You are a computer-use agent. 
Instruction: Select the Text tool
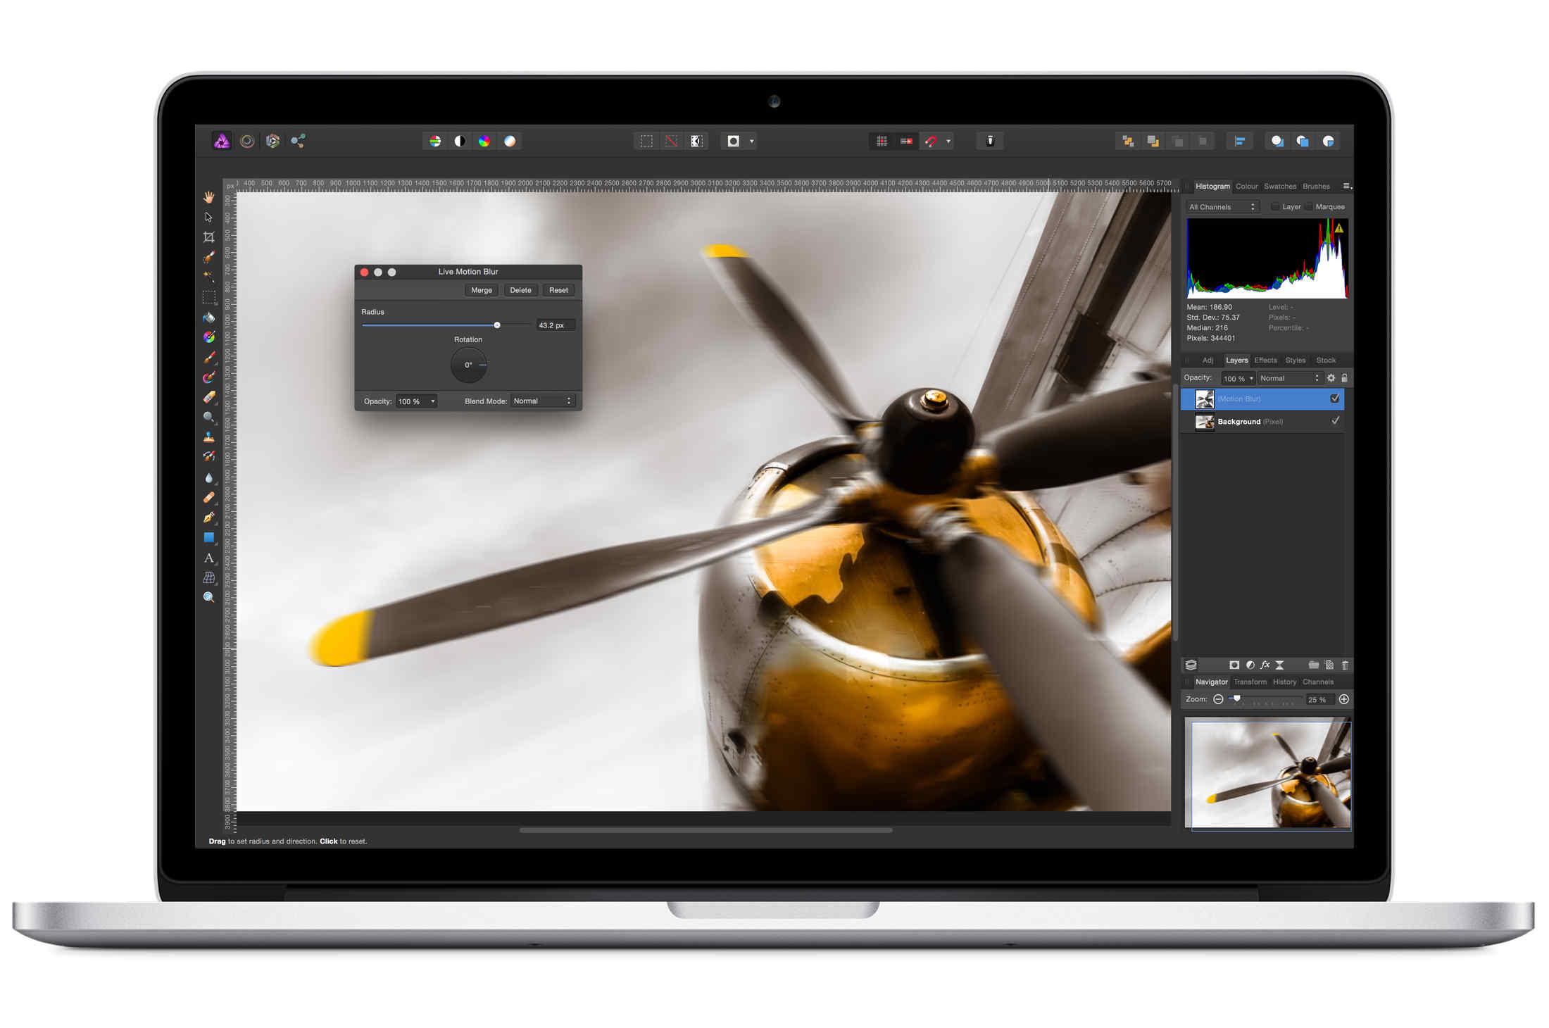point(209,558)
